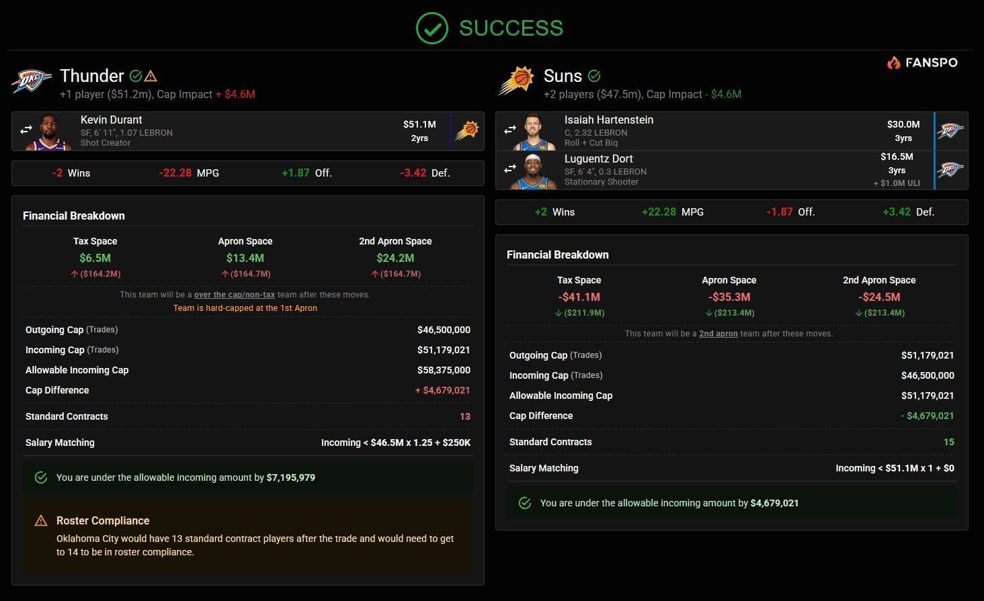Click the orange warning triangle next to Thunder
The height and width of the screenshot is (601, 984).
click(151, 76)
